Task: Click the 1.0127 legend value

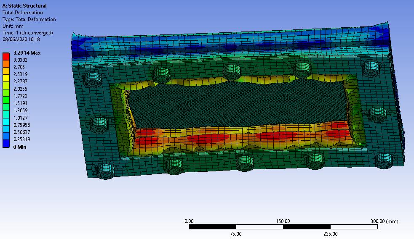Action: tap(20, 118)
